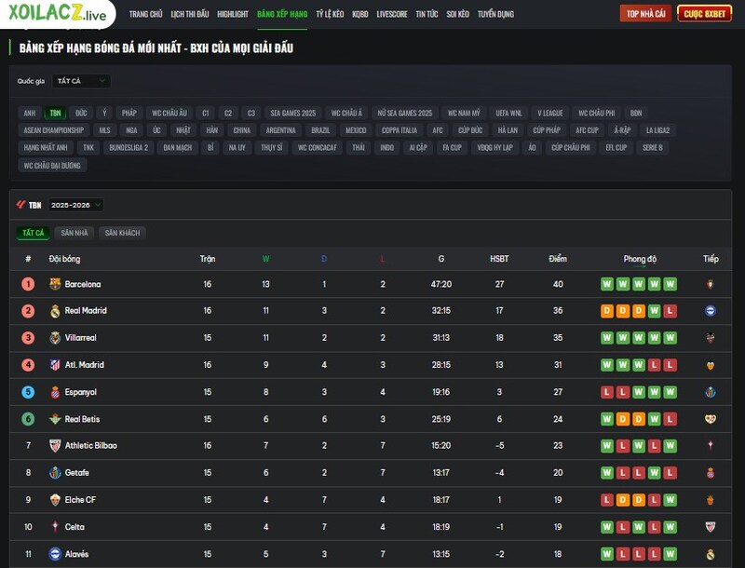Image resolution: width=745 pixels, height=568 pixels.
Task: Click the Villarreal club crest icon
Action: [x=55, y=338]
